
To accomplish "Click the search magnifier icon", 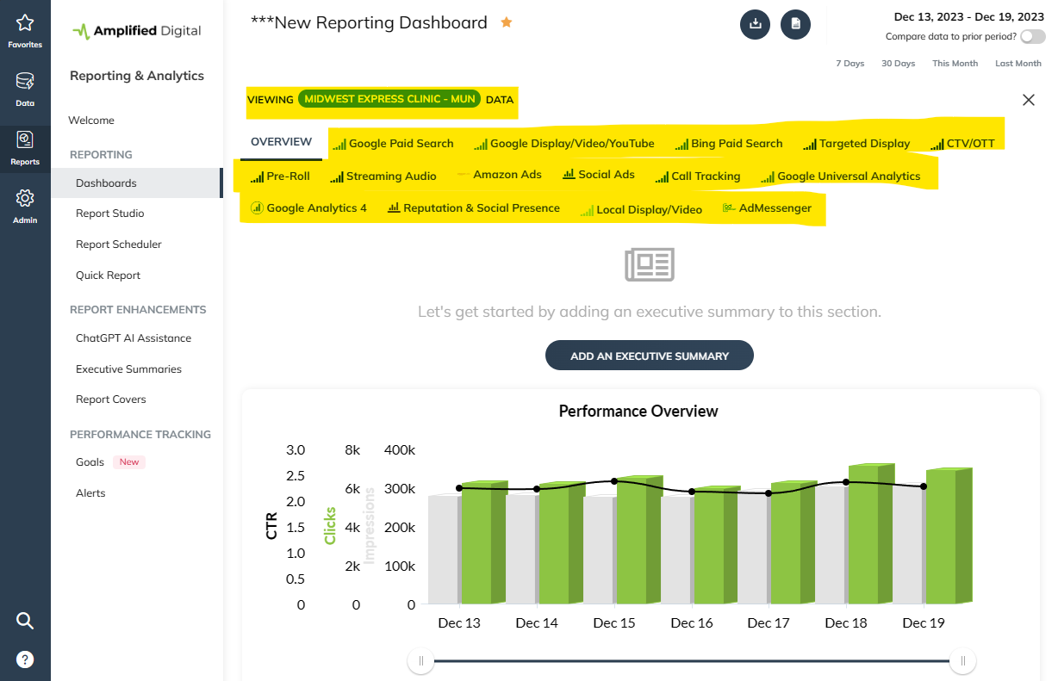I will click(25, 621).
